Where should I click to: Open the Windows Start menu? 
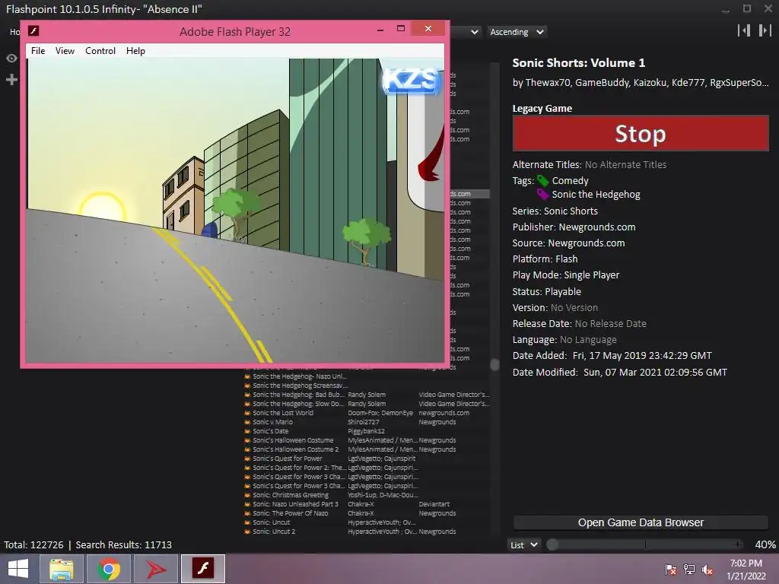point(18,569)
